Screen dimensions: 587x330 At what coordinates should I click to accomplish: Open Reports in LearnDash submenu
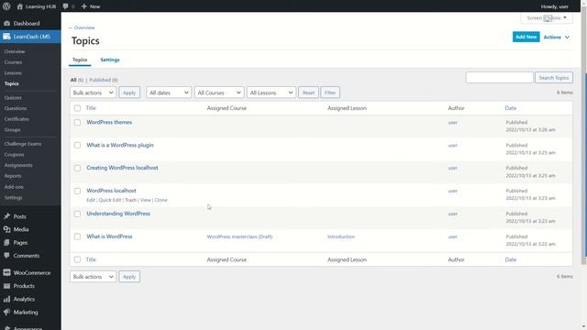coord(13,176)
